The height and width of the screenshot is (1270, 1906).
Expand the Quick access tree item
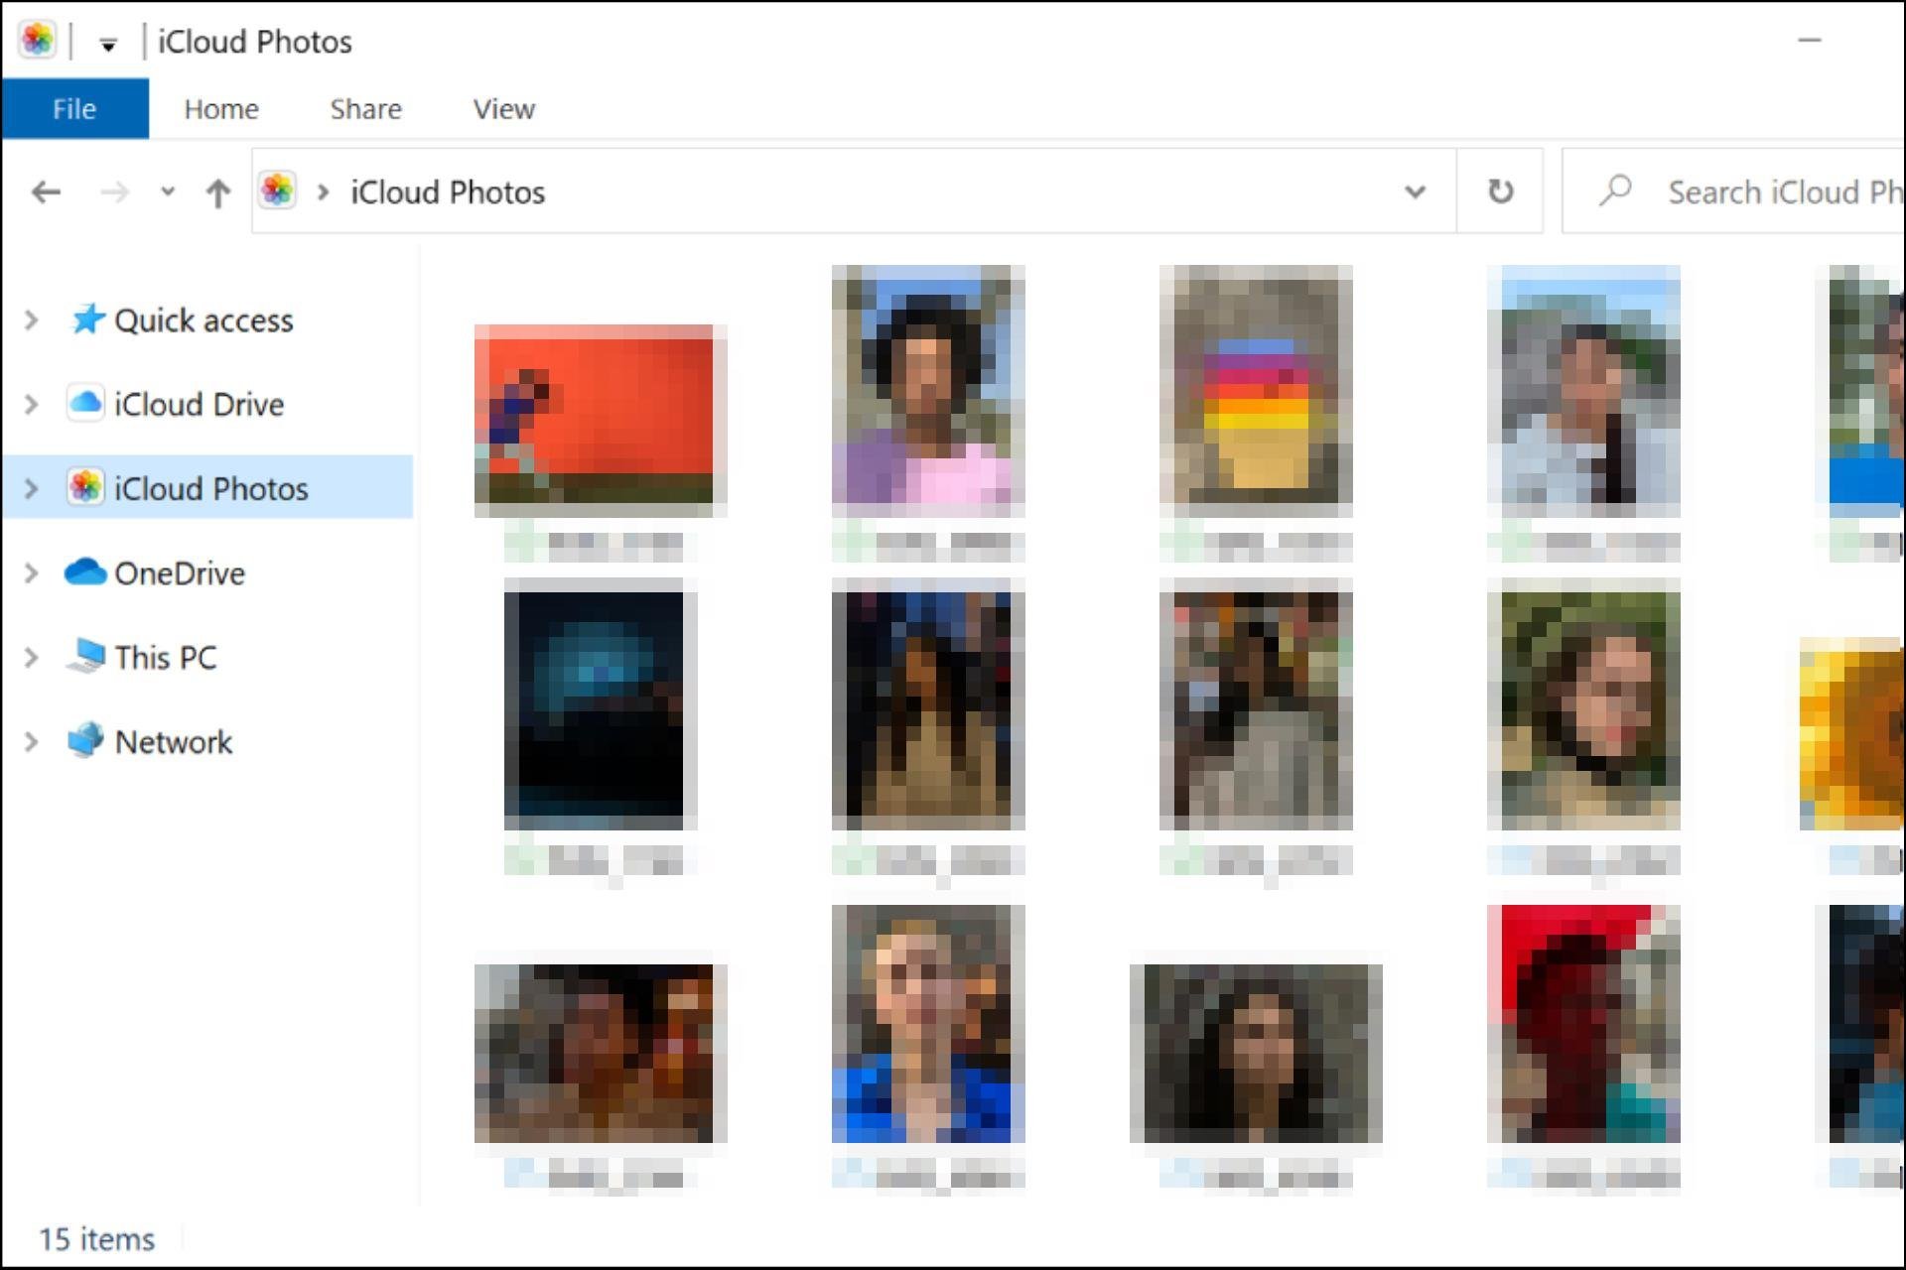click(31, 318)
